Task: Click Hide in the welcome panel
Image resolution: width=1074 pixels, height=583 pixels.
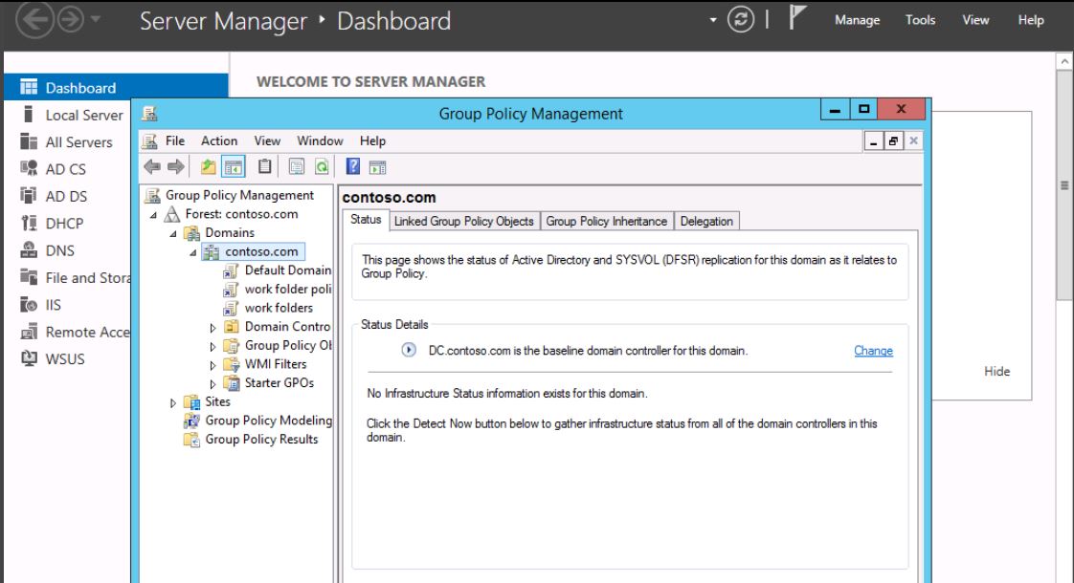Action: (x=996, y=372)
